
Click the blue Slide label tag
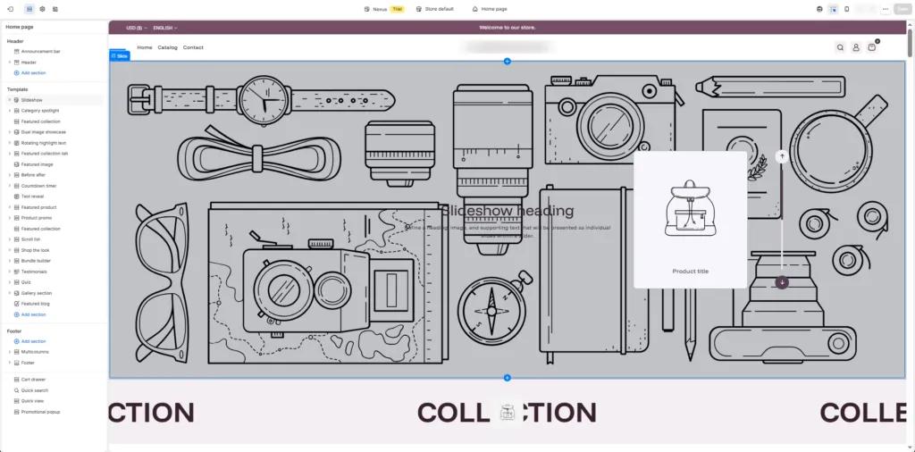[x=120, y=56]
